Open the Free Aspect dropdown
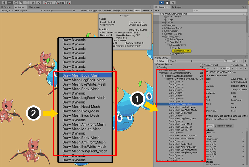249x167 pixels. [28, 11]
